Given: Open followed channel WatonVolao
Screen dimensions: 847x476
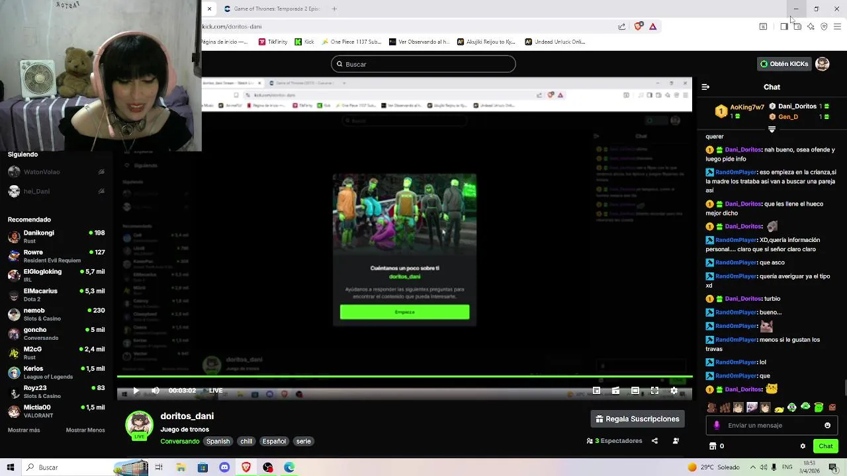Looking at the screenshot, I should pos(56,172).
